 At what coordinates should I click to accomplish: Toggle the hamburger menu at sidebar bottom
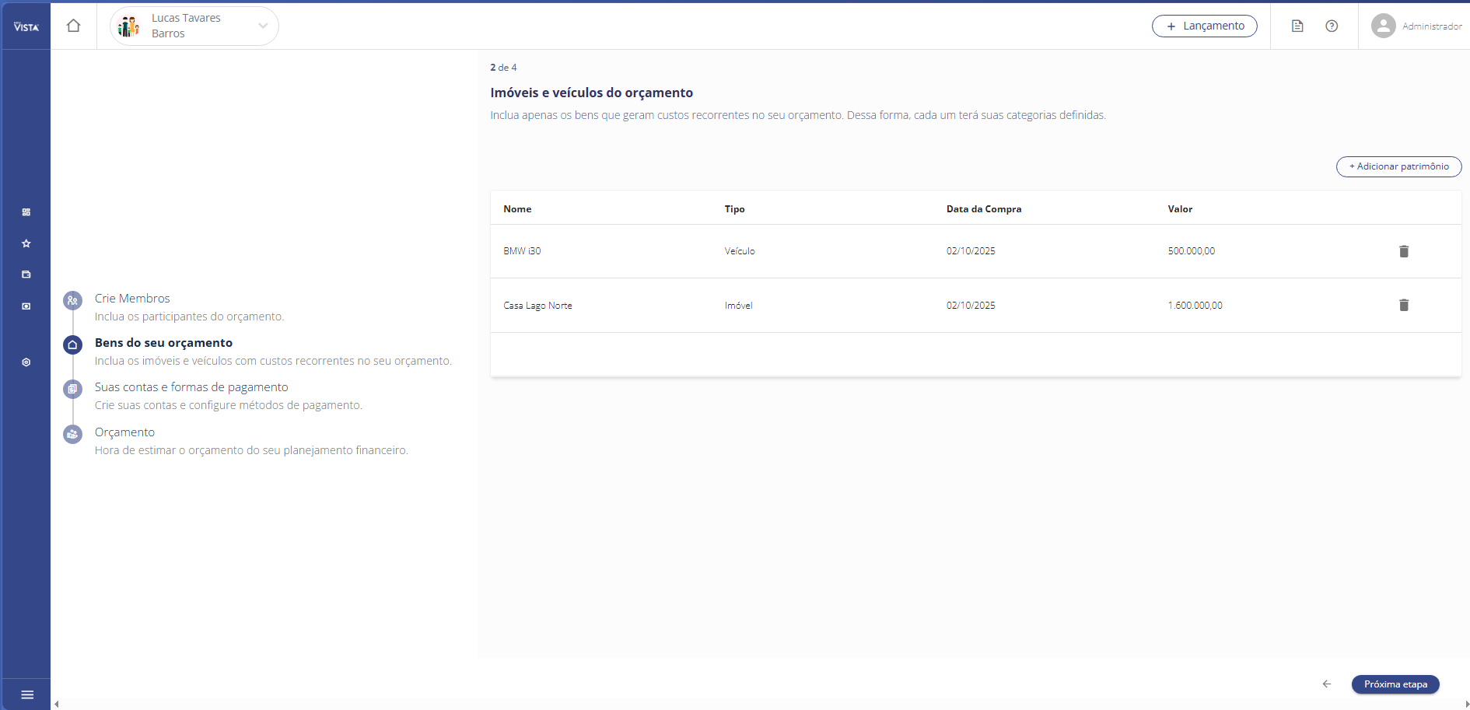(x=27, y=694)
